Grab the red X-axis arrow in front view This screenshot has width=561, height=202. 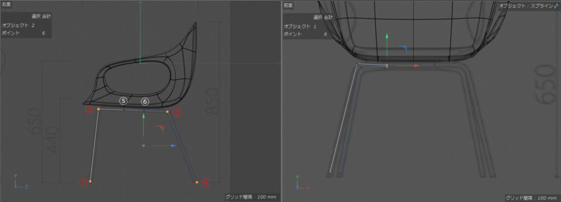pos(405,66)
